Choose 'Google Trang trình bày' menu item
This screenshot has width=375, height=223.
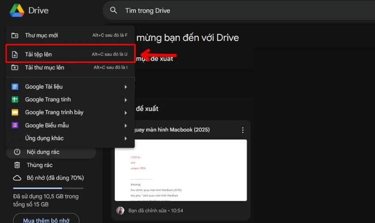(71, 112)
